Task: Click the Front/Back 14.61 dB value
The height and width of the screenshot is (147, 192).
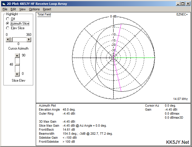Action: [x=69, y=130]
